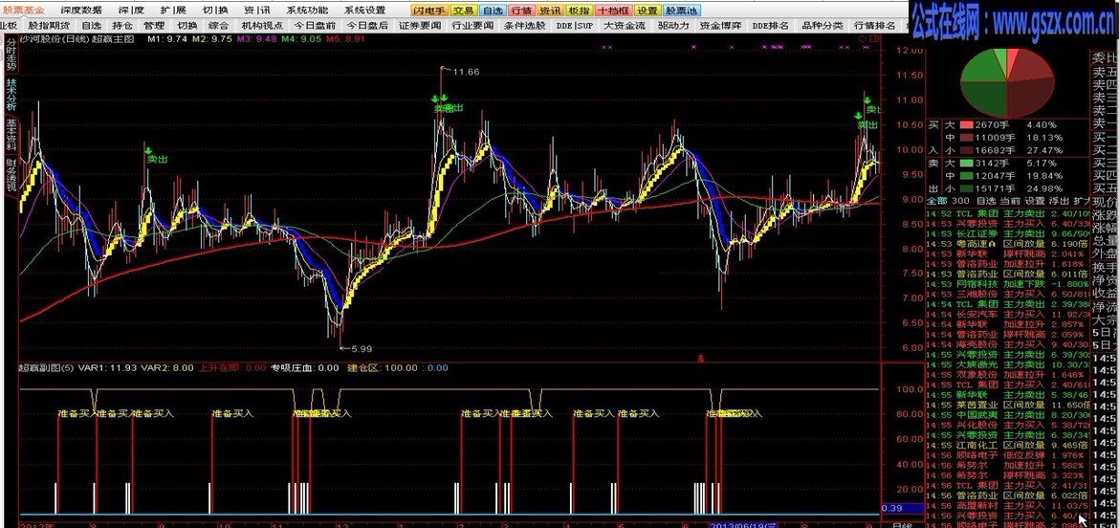Select the 条件选股 tab
The width and height of the screenshot is (1119, 528).
[x=524, y=26]
